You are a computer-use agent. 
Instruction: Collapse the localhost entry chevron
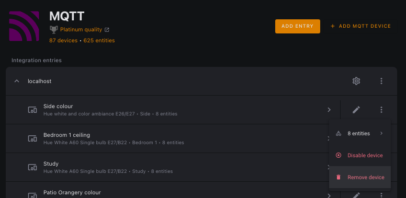(x=17, y=81)
